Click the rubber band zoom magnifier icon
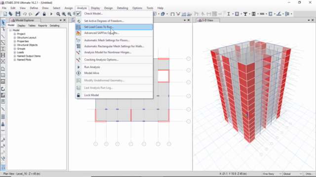316x177 pixels. point(58,14)
